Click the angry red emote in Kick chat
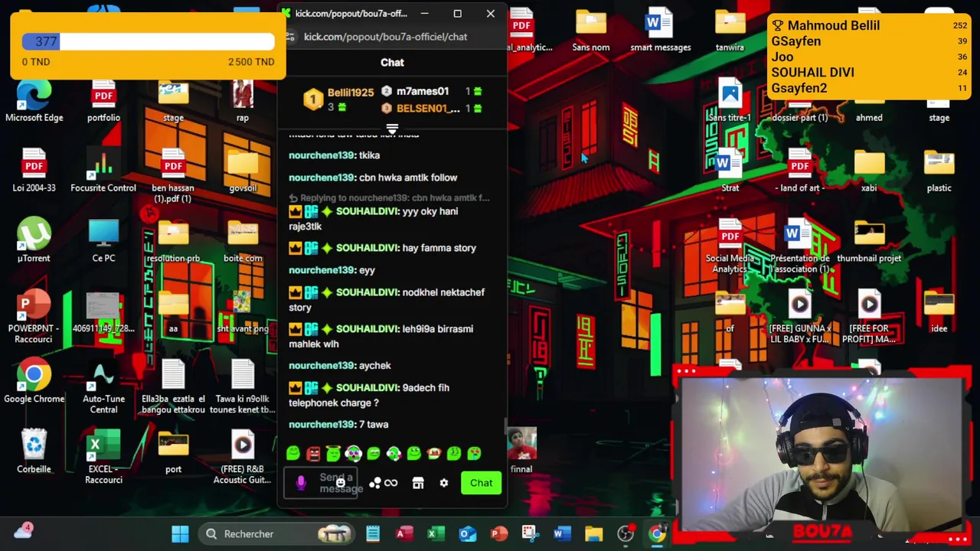Viewport: 980px width, 551px height. coord(313,454)
